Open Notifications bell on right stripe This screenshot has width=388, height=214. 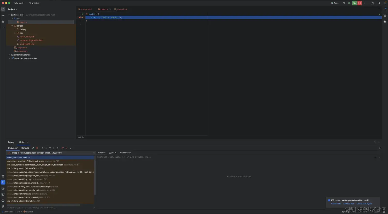point(385,9)
